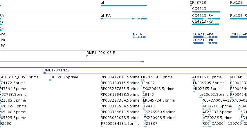Viewport: 247px width, 128px height.
Task: Select the DME1-001N22 clone start marker
Action: [x=45, y=73]
